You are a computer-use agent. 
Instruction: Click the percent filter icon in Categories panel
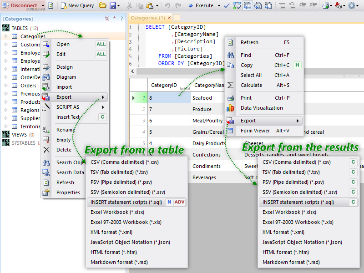107,19
